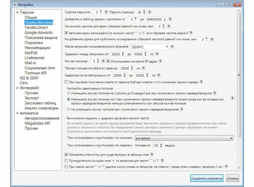This screenshot has height=187, width=254.
Task: Open help for Автоматически записывать 0 option
Action: [x=191, y=33]
